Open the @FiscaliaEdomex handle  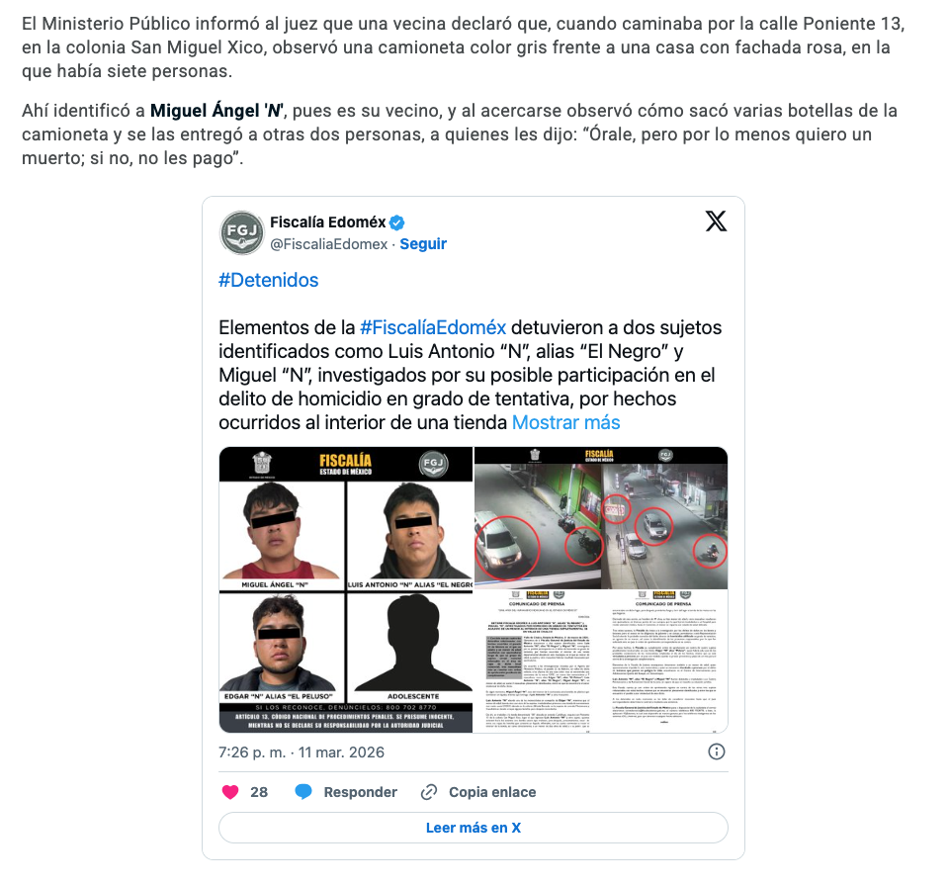(x=328, y=244)
